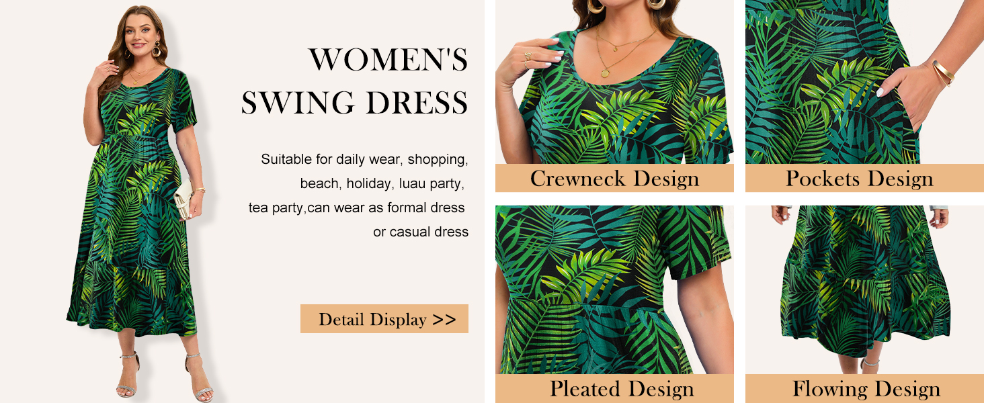Open the pocket close-up photo
The height and width of the screenshot is (403, 984).
tap(864, 82)
